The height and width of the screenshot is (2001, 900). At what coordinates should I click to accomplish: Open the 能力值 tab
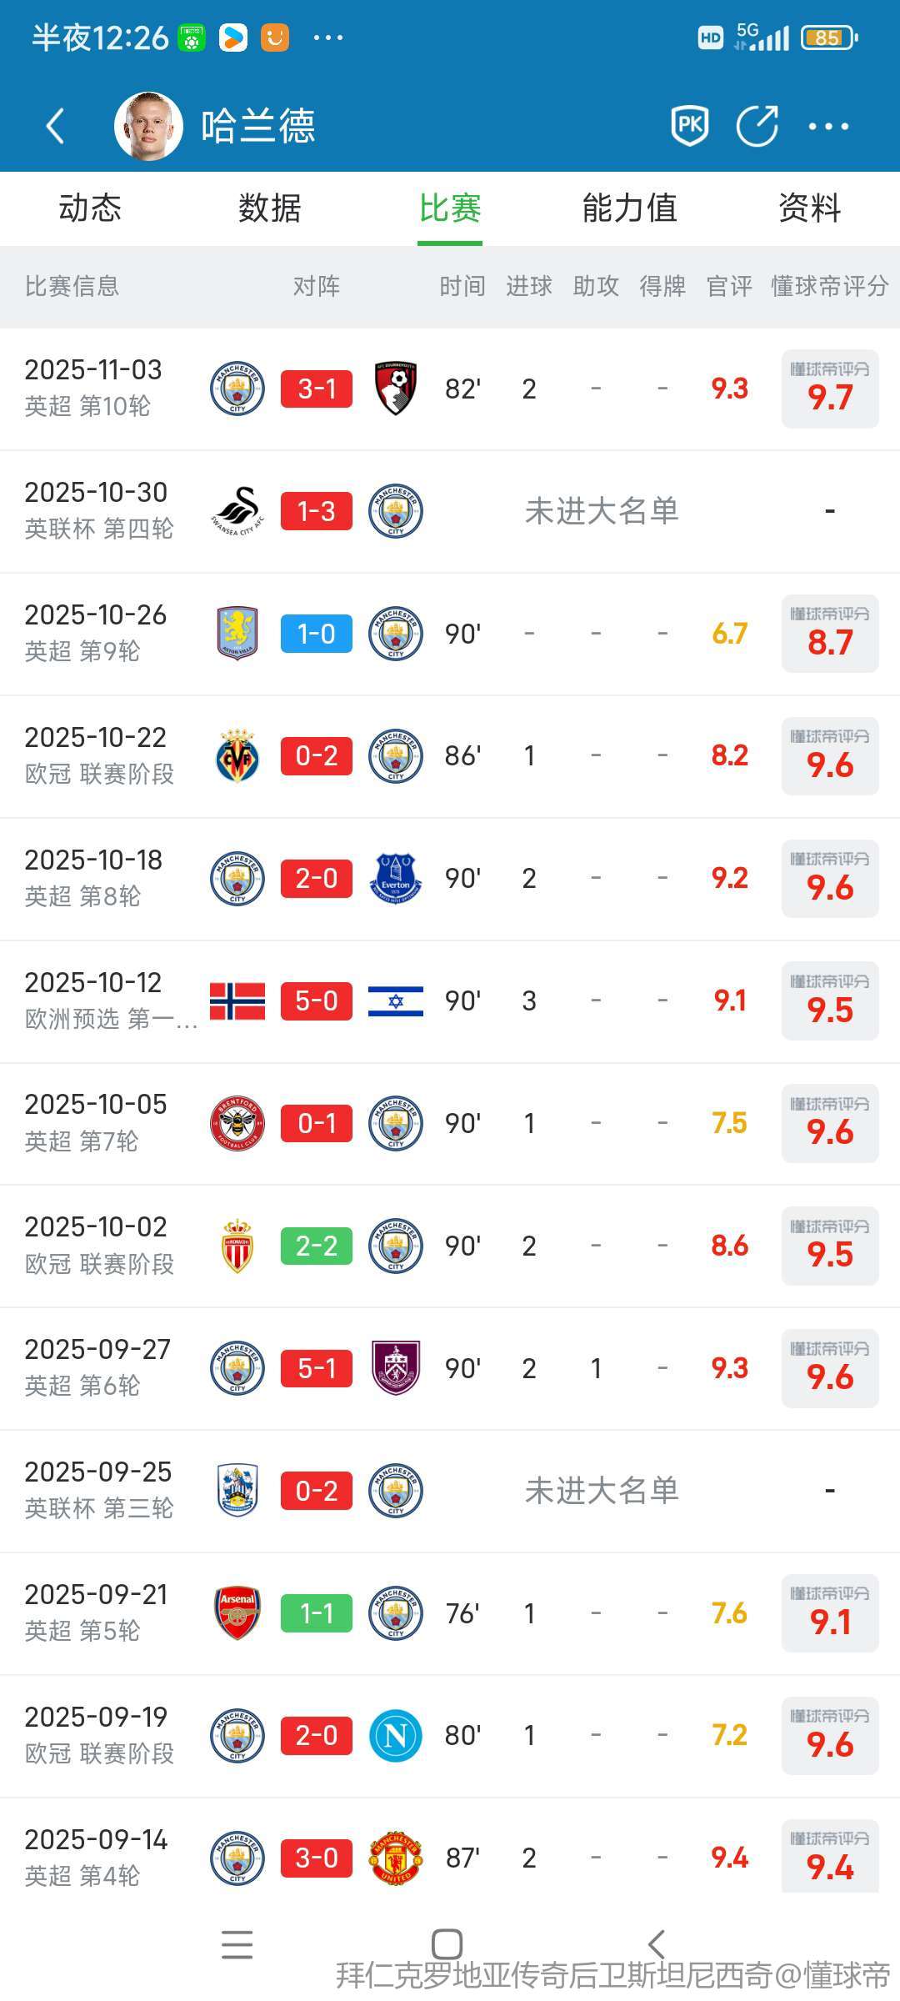(x=629, y=208)
